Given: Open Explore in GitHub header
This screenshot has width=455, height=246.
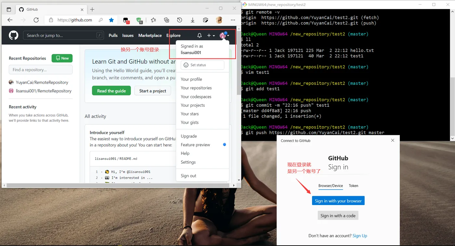Looking at the screenshot, I should tap(173, 35).
